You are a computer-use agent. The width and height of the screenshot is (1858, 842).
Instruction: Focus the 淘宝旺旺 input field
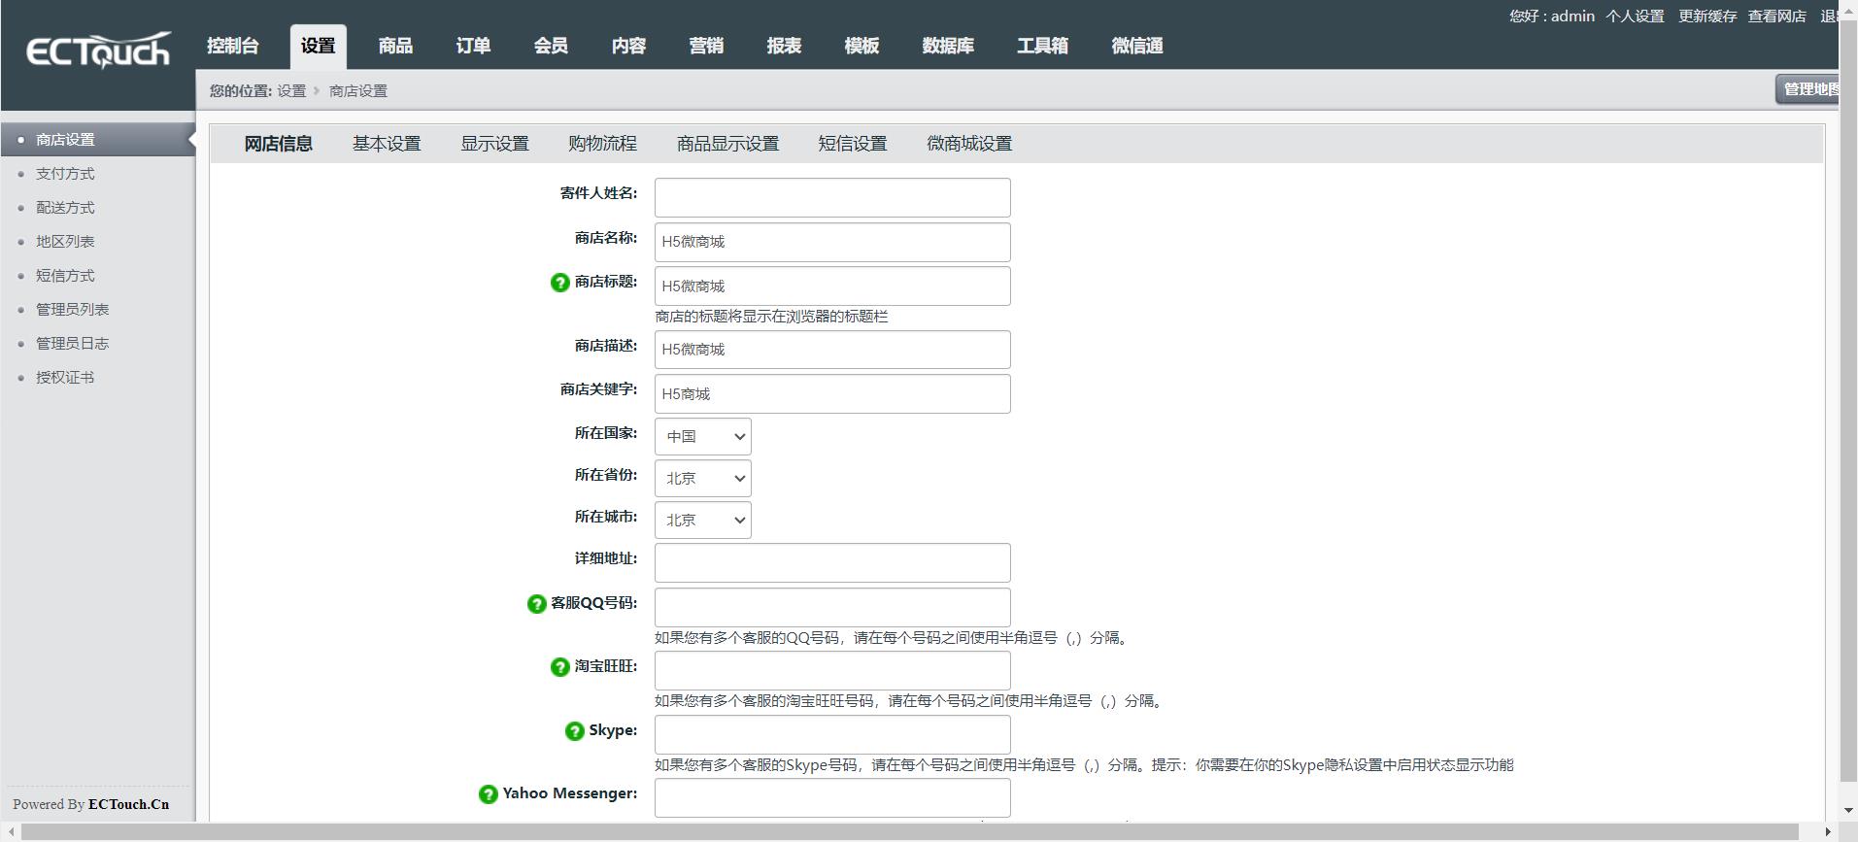pos(832,671)
